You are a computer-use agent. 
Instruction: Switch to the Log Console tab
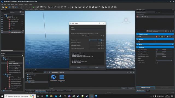[68, 91]
